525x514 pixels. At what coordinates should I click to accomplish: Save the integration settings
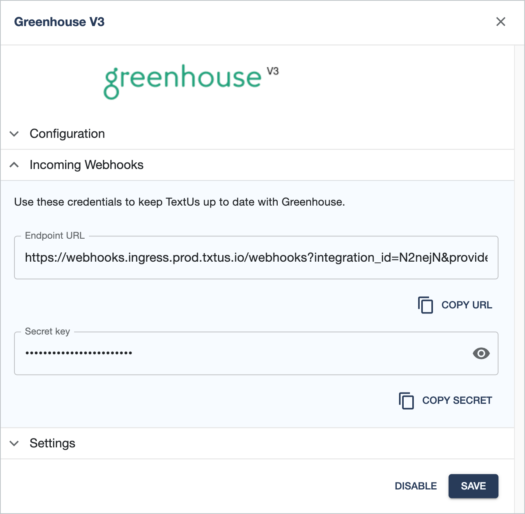(474, 486)
